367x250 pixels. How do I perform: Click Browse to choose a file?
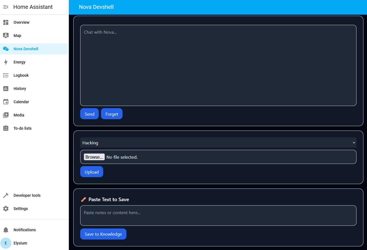coord(94,157)
